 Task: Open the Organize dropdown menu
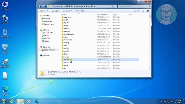click(44, 11)
